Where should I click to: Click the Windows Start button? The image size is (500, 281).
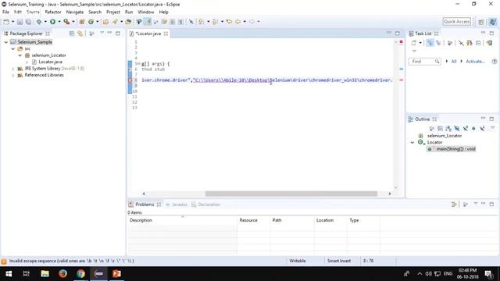pyautogui.click(x=9, y=274)
